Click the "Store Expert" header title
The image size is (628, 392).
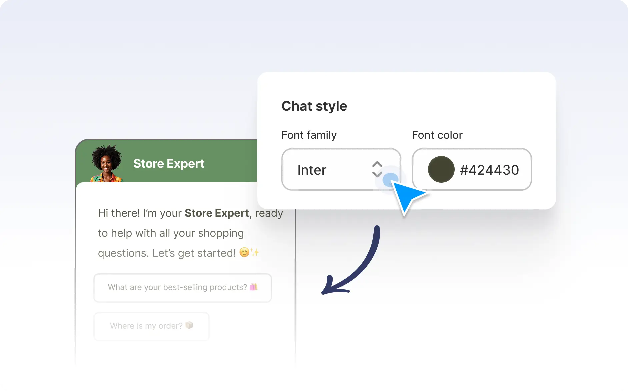pyautogui.click(x=169, y=164)
